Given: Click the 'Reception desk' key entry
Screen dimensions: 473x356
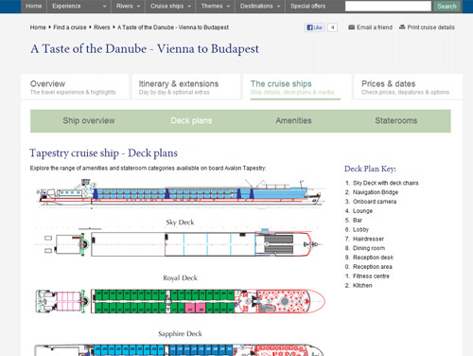Looking at the screenshot, I should click(x=373, y=258).
